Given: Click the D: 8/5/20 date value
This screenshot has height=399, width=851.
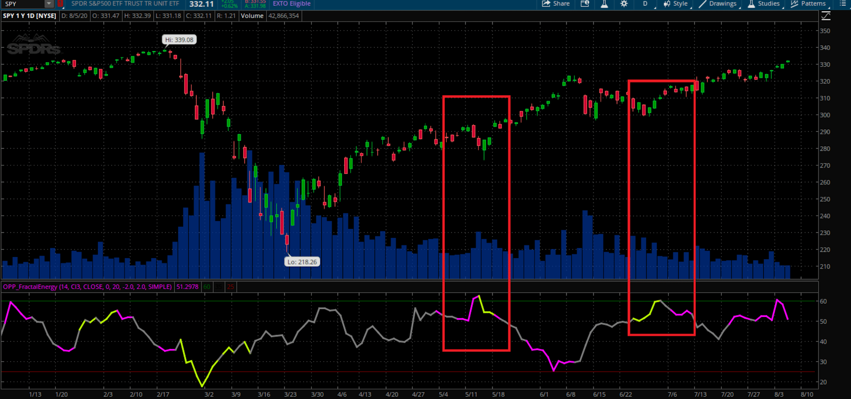Looking at the screenshot, I should pyautogui.click(x=74, y=16).
